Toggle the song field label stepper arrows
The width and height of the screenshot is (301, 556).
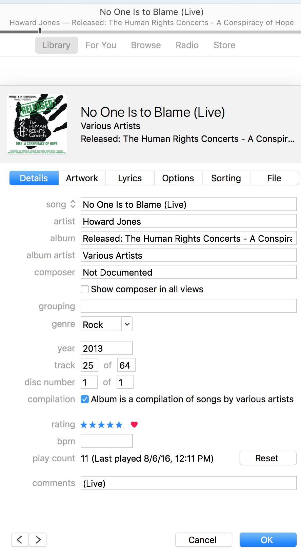tap(73, 204)
